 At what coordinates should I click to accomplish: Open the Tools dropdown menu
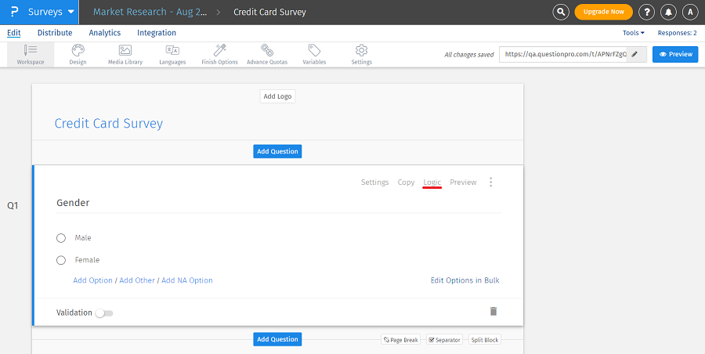[633, 33]
